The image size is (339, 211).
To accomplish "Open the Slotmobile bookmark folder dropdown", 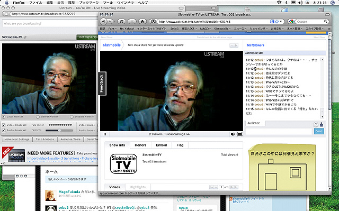I will 222,29.
